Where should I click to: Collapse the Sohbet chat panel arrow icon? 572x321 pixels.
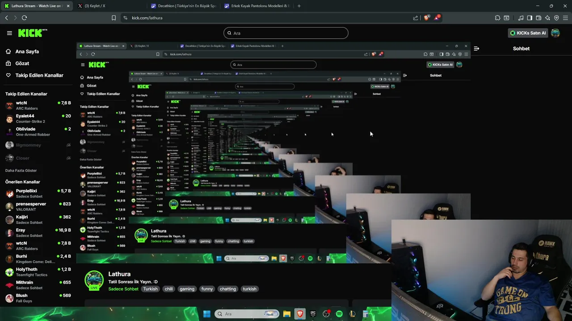pyautogui.click(x=476, y=49)
